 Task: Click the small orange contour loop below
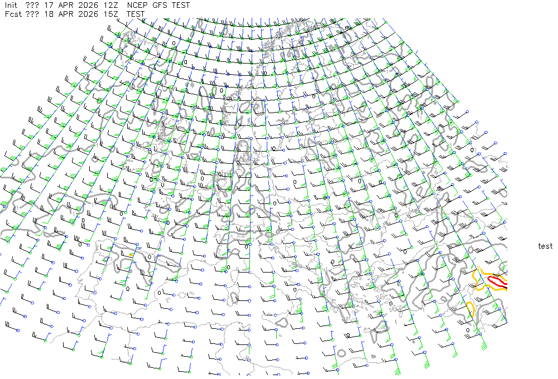coord(470,310)
